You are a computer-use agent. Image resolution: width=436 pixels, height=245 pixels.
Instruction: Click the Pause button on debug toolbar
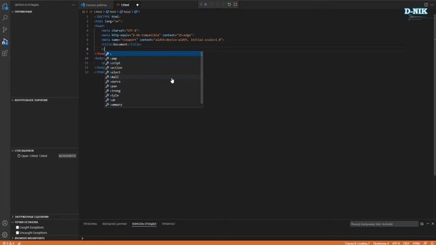tap(206, 5)
